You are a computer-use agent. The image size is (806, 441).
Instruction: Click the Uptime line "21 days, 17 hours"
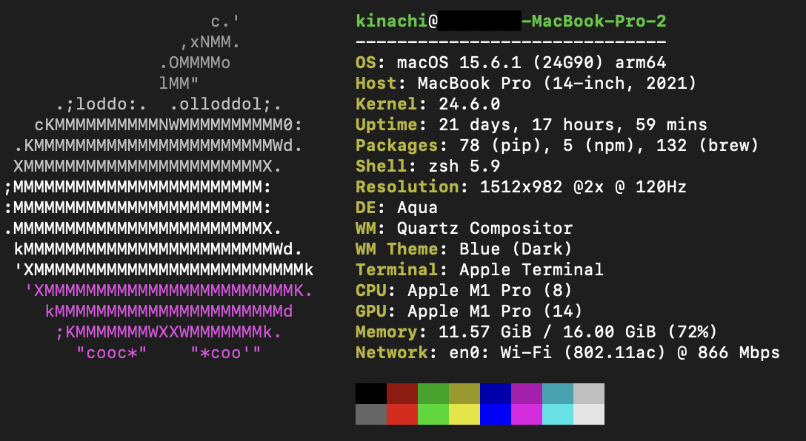coord(531,125)
